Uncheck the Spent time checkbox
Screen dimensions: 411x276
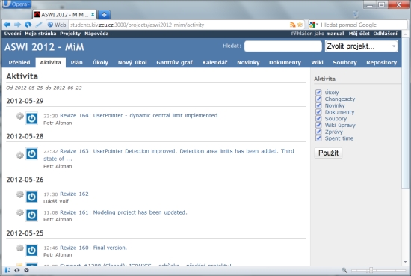point(318,138)
